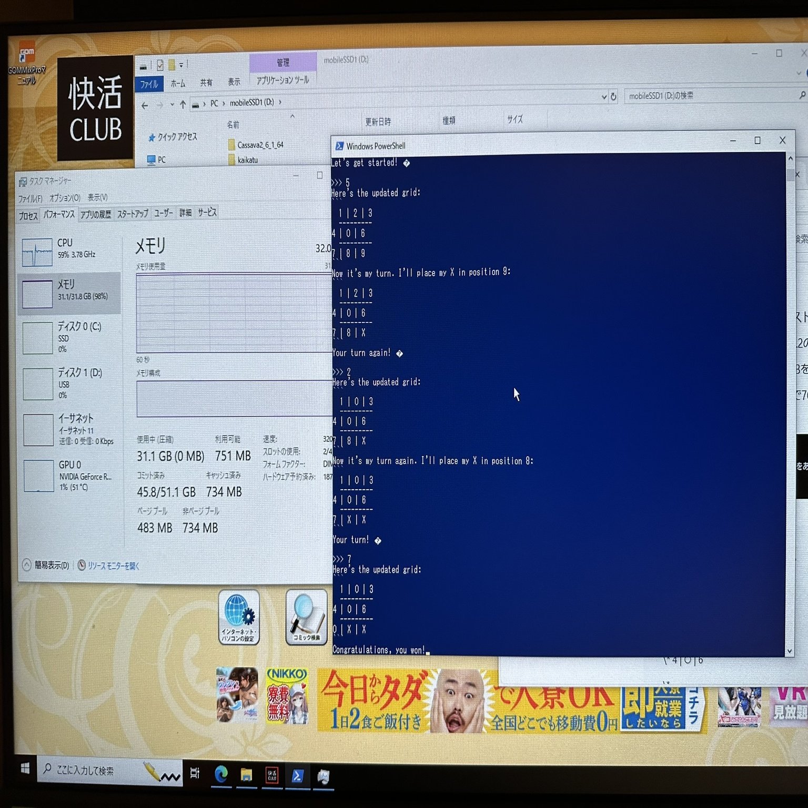Select GPU 0 in Task Manager
808x808 pixels.
tap(69, 476)
